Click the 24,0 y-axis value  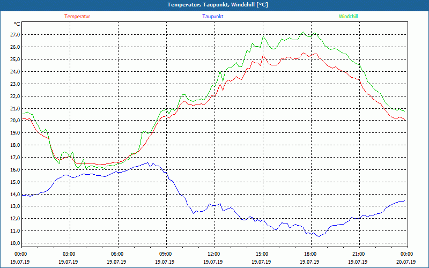pos(15,71)
